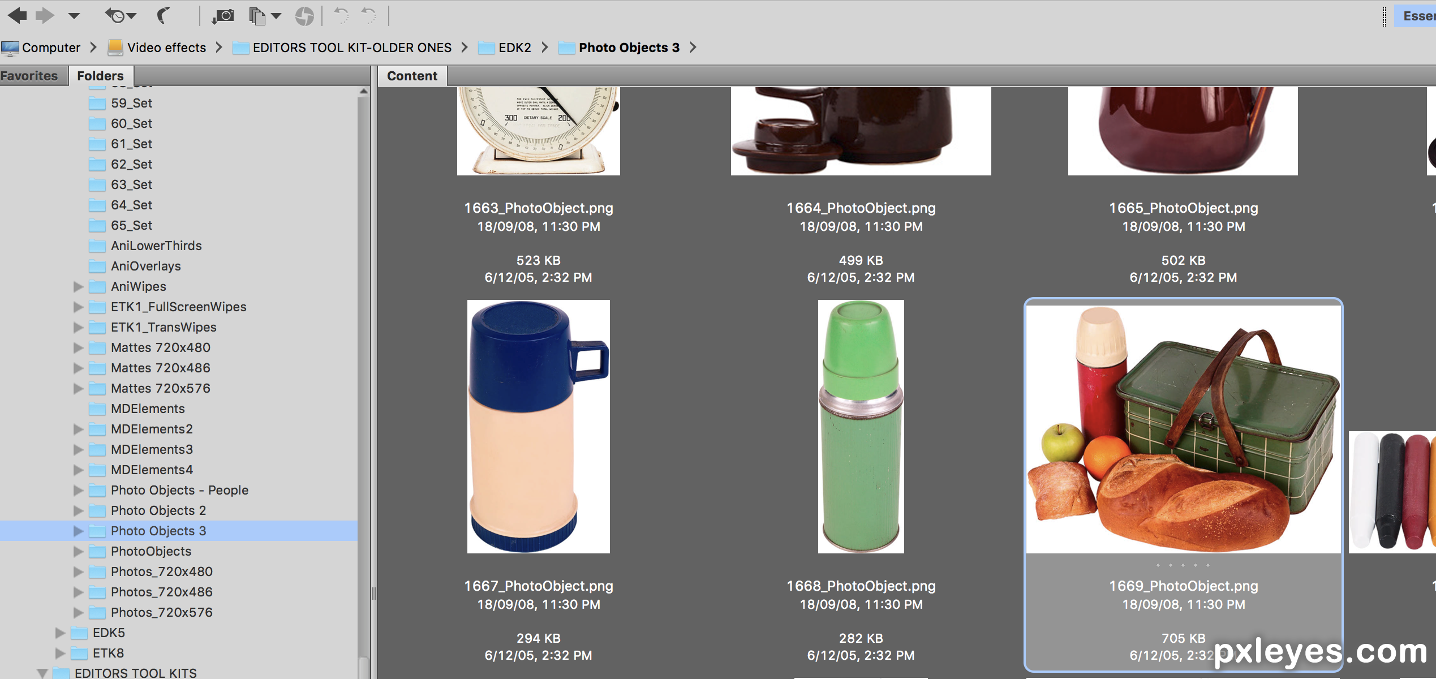Expand the AniWipes folder

pos(78,287)
